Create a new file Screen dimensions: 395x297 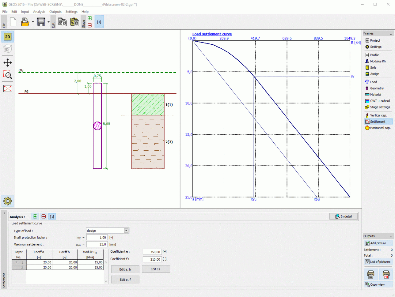click(13, 22)
